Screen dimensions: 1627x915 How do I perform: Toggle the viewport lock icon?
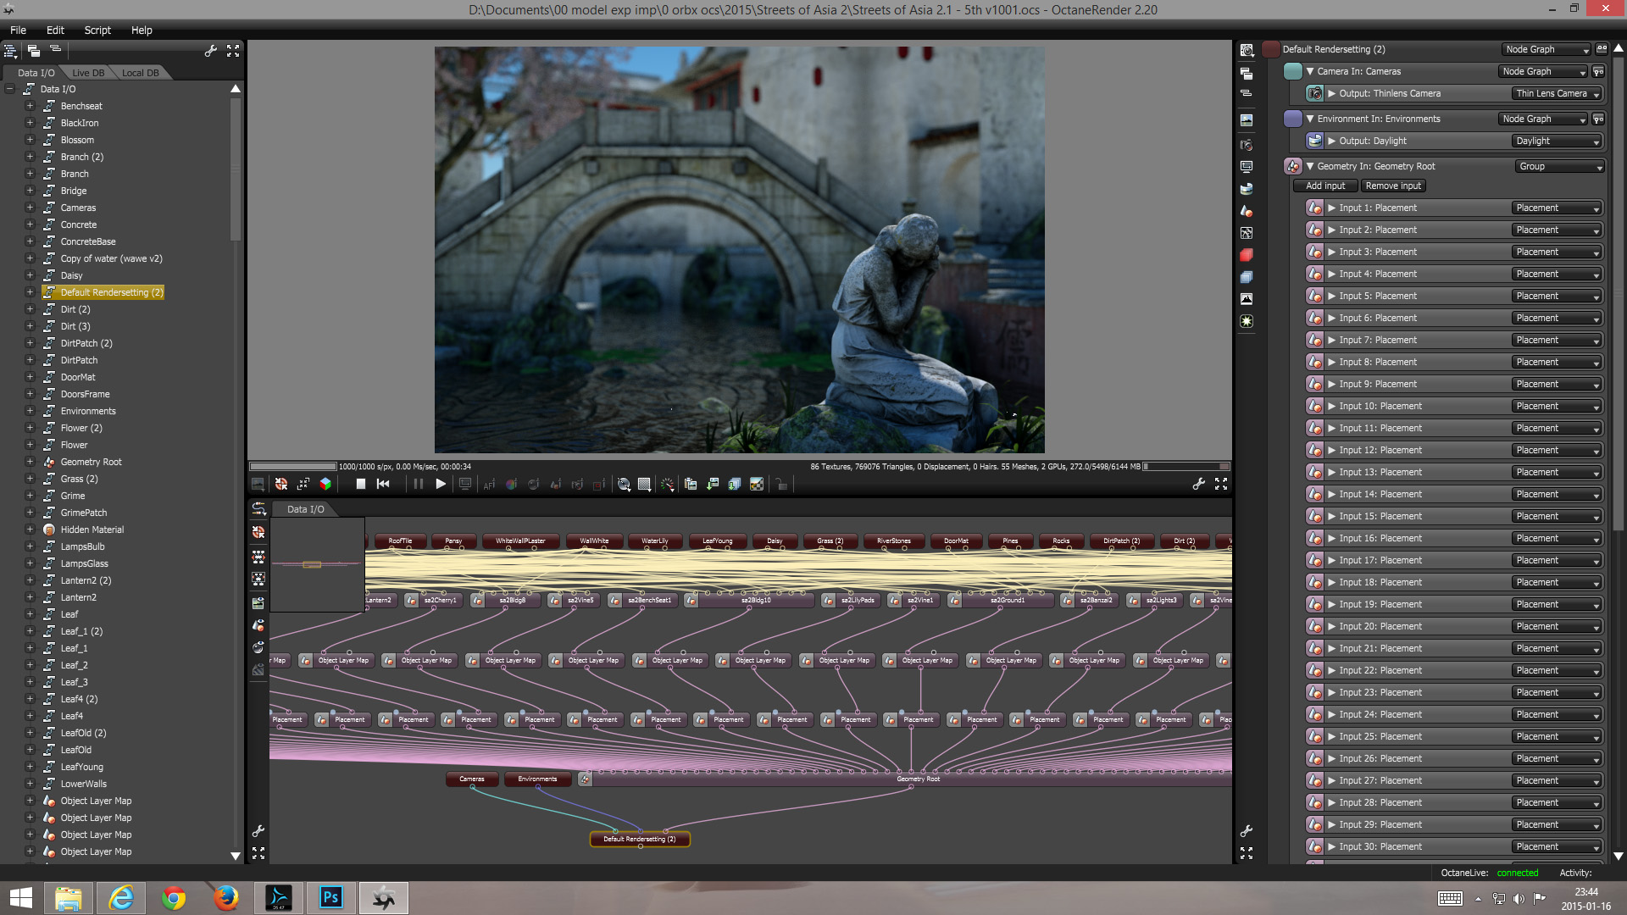point(781,484)
